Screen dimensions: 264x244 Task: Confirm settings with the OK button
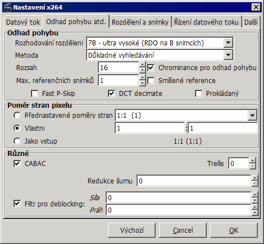click(234, 230)
